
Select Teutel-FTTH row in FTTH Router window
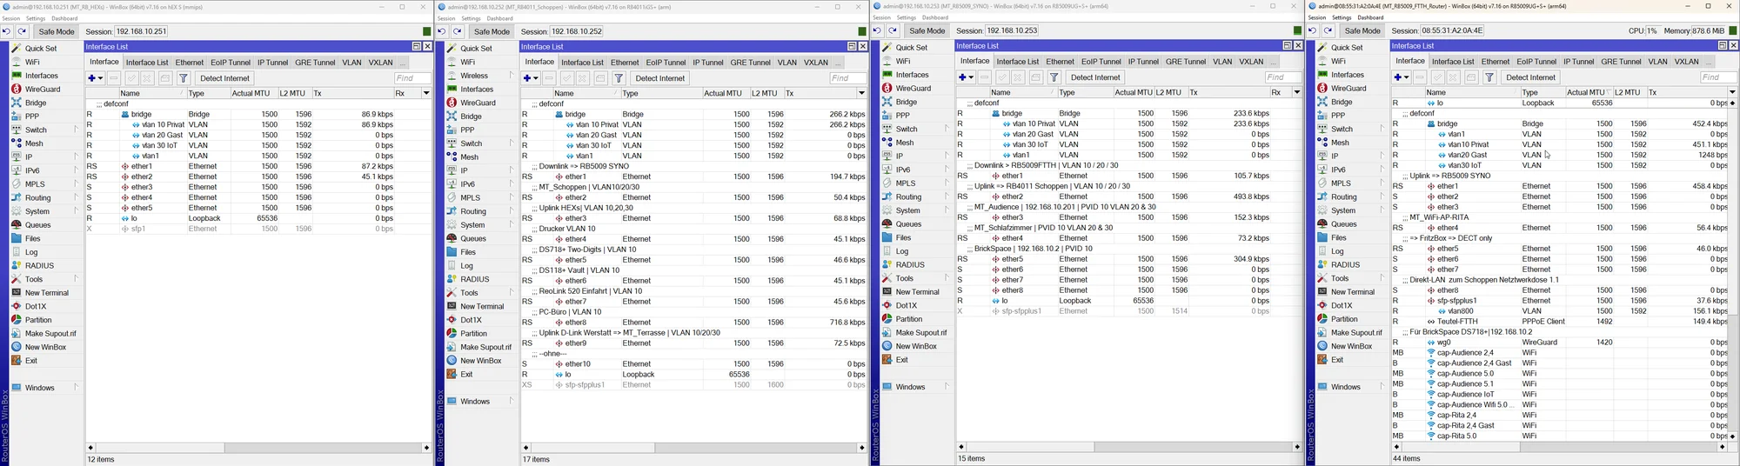pos(1559,322)
